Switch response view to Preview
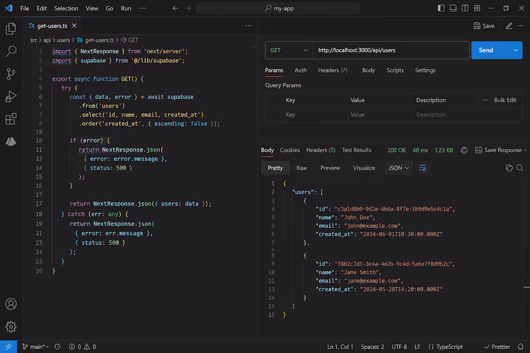530x353 pixels. (330, 168)
